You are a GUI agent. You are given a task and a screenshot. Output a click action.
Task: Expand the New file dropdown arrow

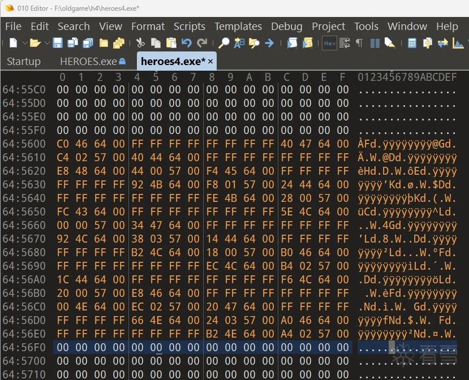click(25, 43)
